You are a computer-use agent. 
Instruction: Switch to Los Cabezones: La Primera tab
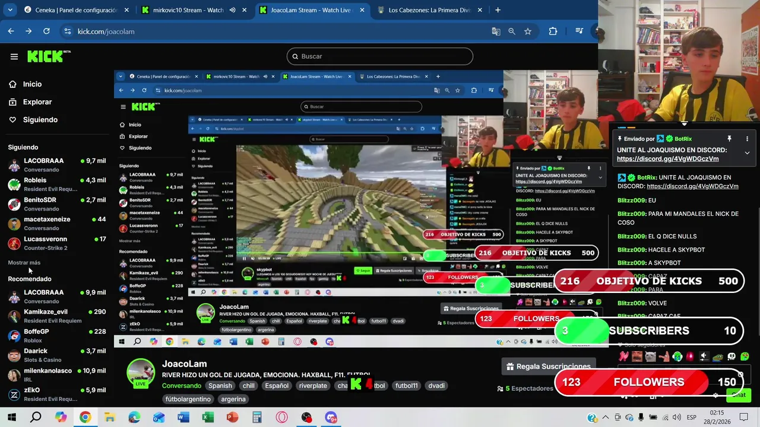click(x=429, y=10)
